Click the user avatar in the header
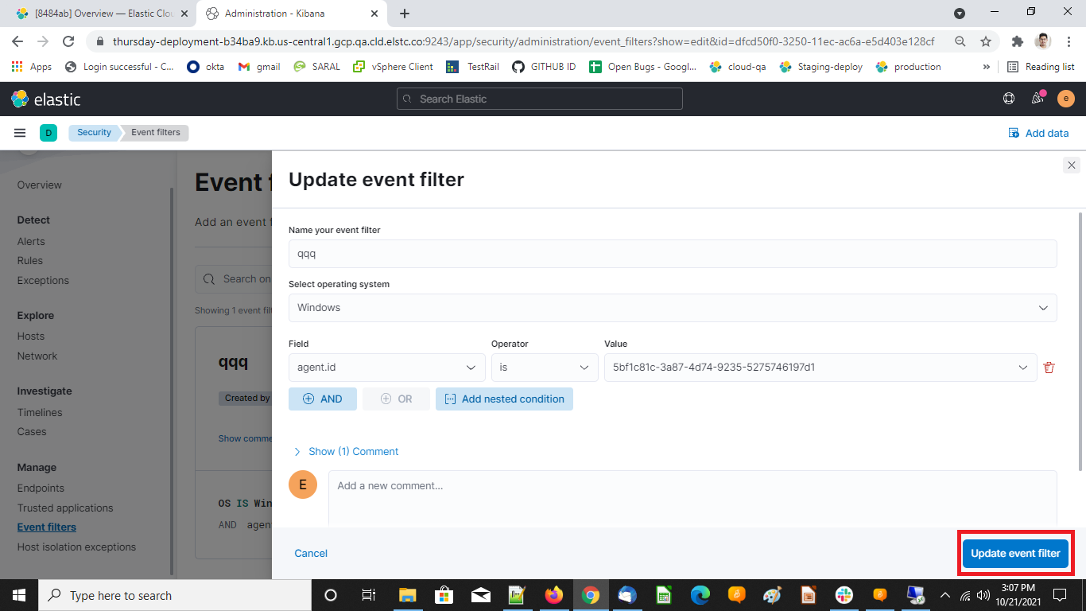 [1065, 98]
